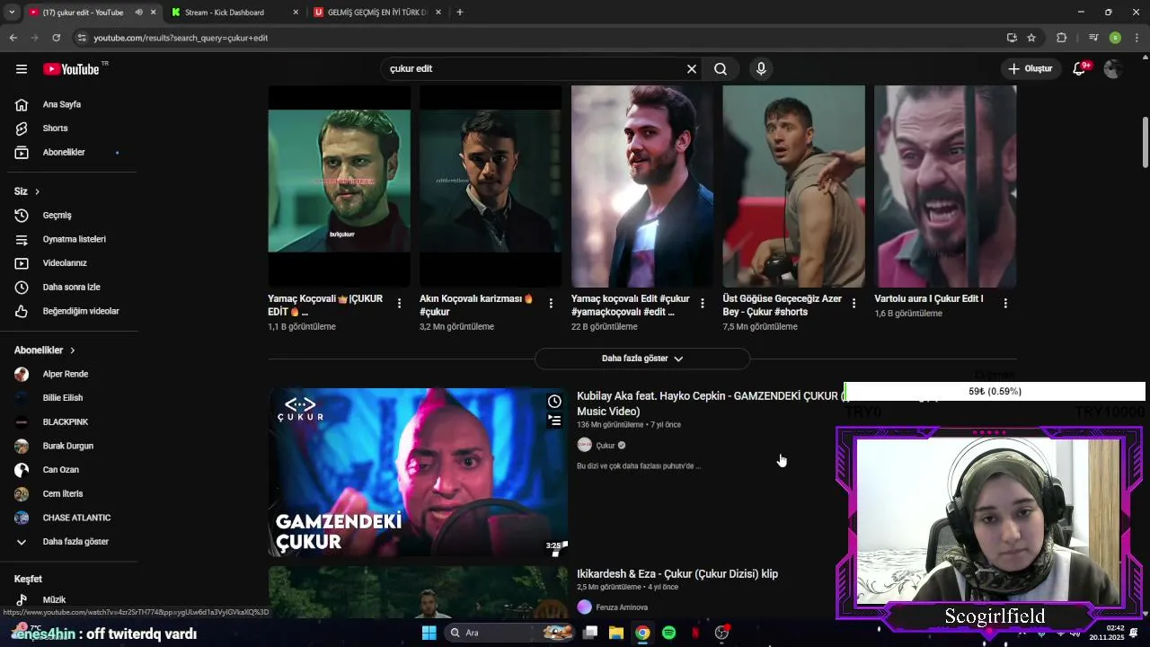Screen dimensions: 1150x647
Task: Open the browser extensions puzzle icon
Action: pos(1062,38)
